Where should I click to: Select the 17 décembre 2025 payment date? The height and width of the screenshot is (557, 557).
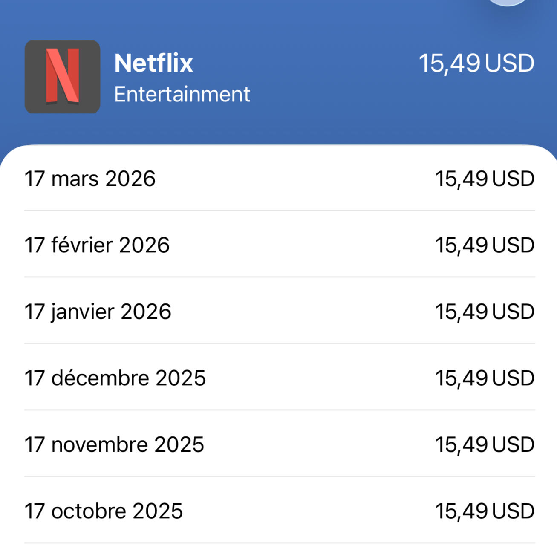115,378
